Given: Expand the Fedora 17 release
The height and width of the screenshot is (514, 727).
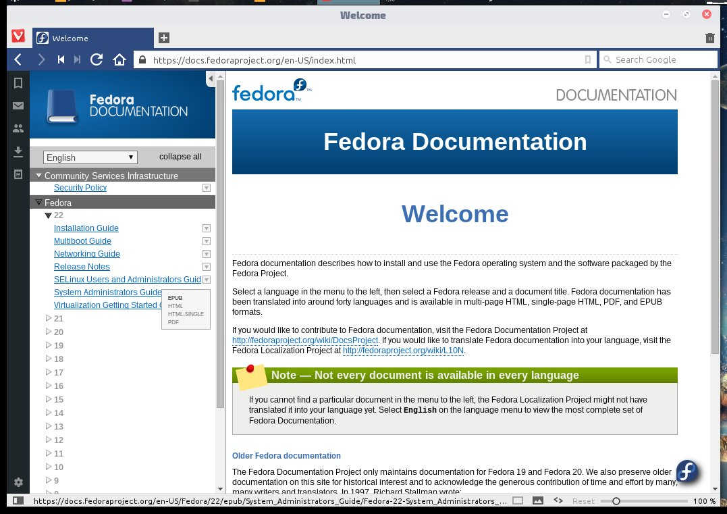Looking at the screenshot, I should [48, 372].
